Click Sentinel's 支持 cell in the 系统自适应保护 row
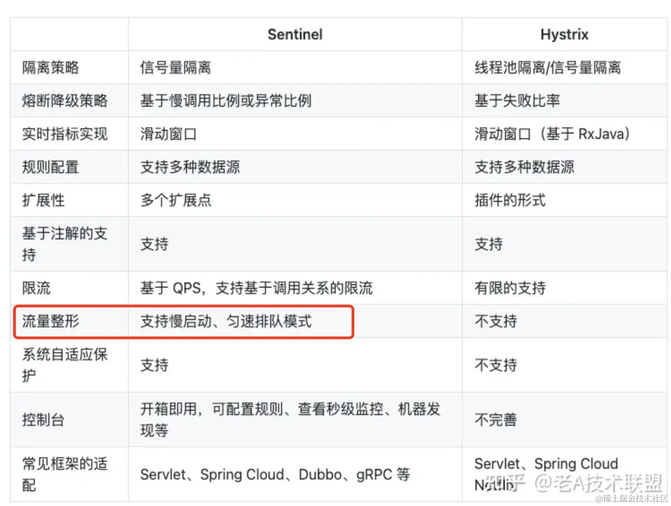This screenshot has width=671, height=506. [x=295, y=365]
